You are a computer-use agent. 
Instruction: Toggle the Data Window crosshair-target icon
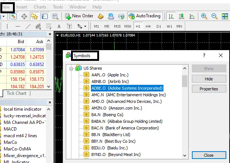[x=24, y=16]
